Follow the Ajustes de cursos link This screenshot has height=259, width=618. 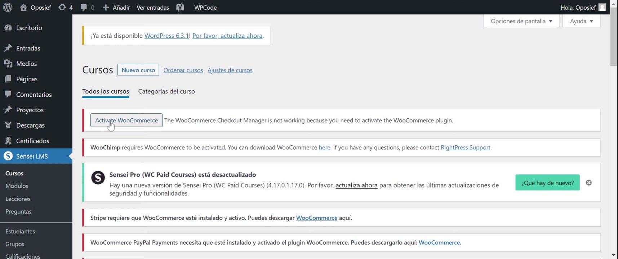tap(230, 70)
